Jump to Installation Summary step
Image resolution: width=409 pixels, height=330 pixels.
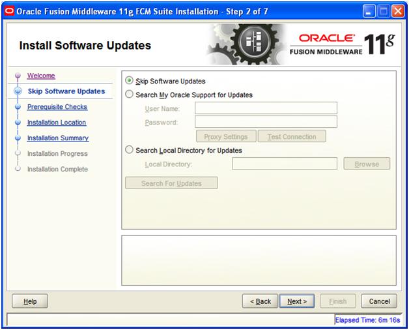58,138
